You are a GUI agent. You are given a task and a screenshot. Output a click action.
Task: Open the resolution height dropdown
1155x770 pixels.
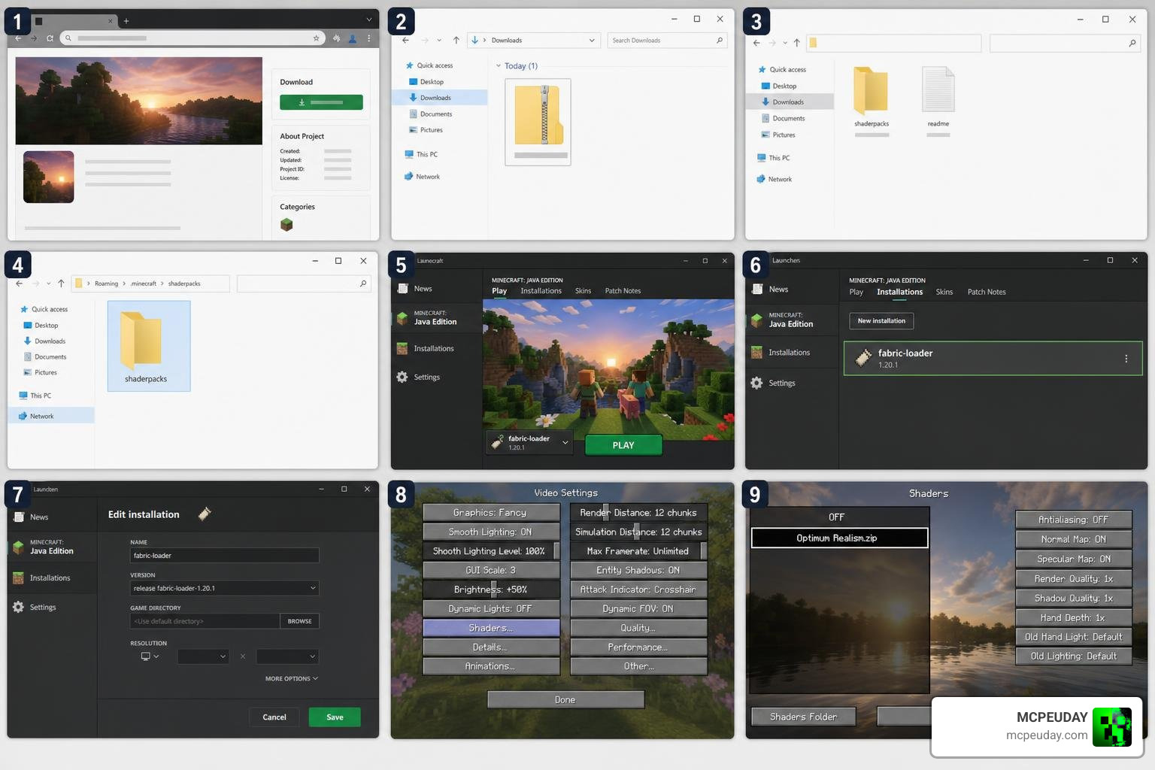click(288, 656)
